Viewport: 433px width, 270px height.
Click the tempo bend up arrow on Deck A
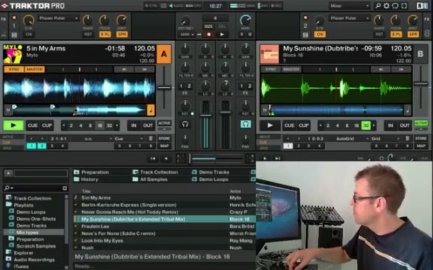coord(144,69)
